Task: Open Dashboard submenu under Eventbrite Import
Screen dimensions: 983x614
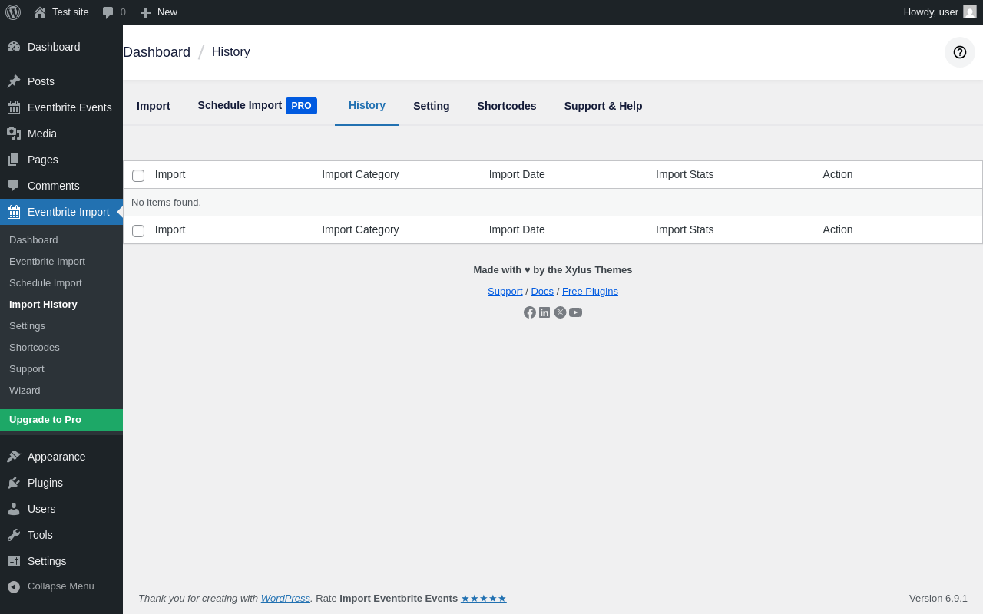Action: [x=61, y=239]
